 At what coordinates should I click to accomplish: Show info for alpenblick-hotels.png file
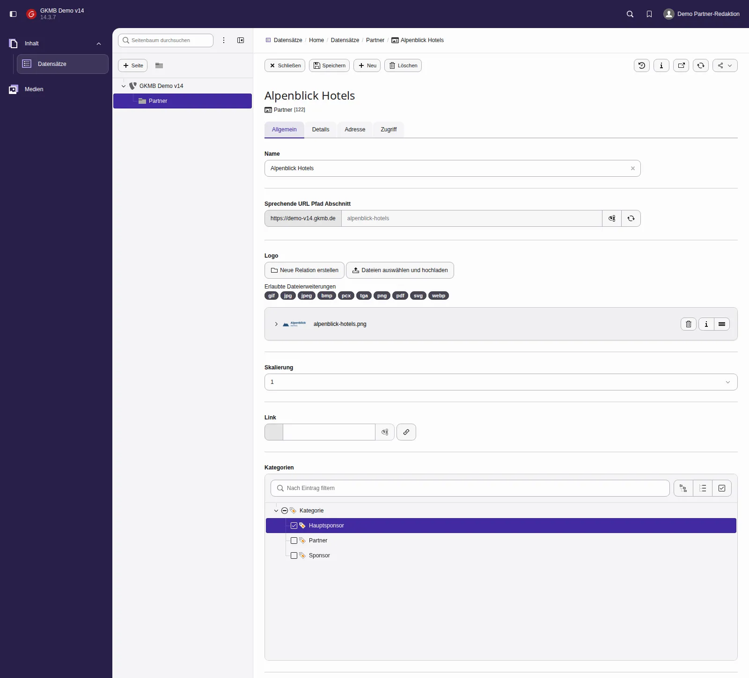706,324
